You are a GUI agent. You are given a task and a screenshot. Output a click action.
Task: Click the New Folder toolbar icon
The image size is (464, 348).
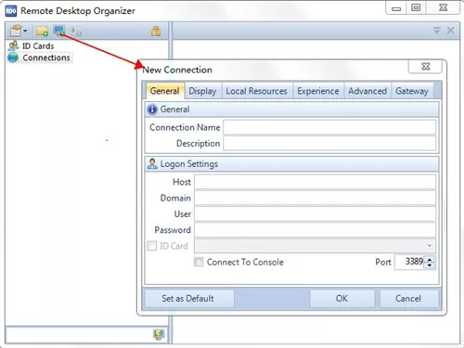[42, 31]
